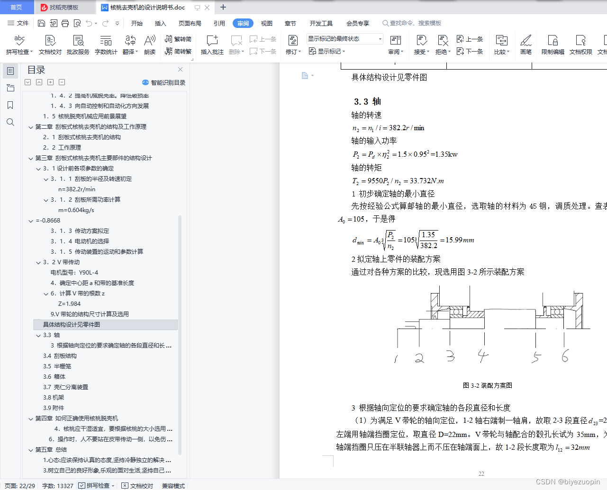Open the bookmark panel in left sidebar
The height and width of the screenshot is (490, 607).
10,105
